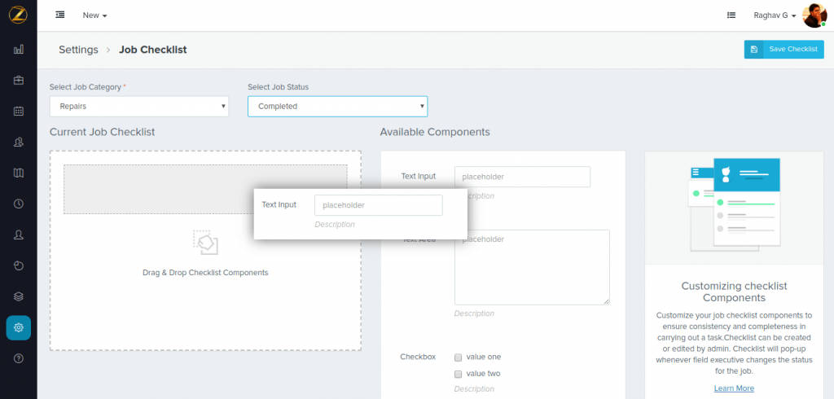Click the help question mark icon in sidebar
The height and width of the screenshot is (399, 834).
click(18, 358)
